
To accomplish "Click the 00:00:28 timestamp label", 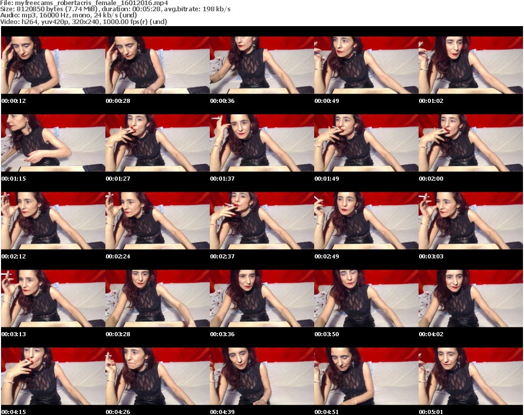I will pyautogui.click(x=118, y=101).
